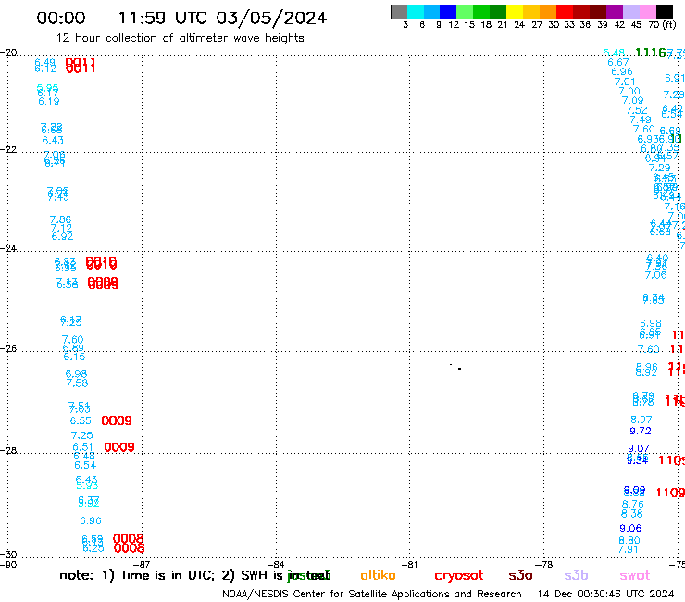Click the red '0009' beside 6.55

[x=117, y=420]
